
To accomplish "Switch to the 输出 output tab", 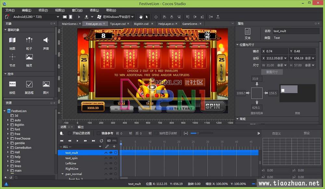I will [81, 127].
